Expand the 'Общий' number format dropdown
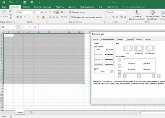165x118 pixels. click(x=126, y=12)
